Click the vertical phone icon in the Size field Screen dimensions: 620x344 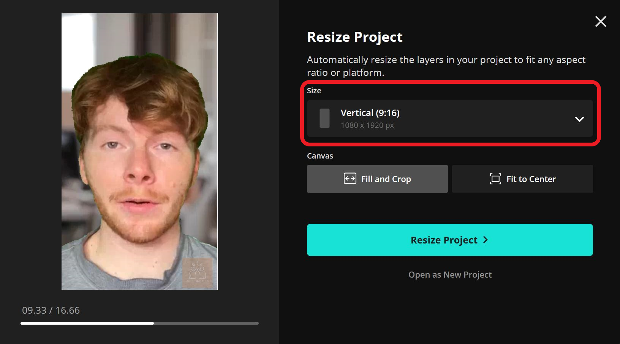click(324, 118)
